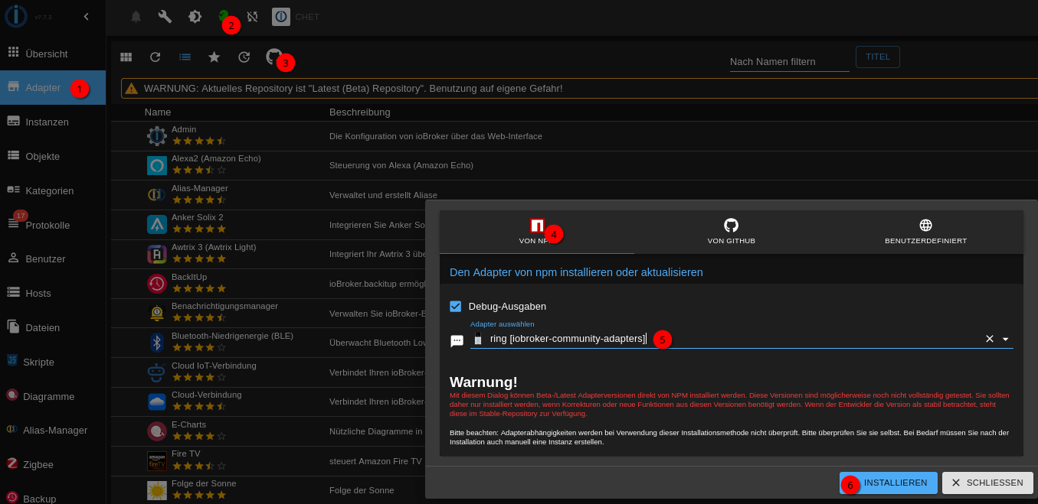Select the Benutzerdefiniert tab
1038x504 pixels.
pos(925,232)
